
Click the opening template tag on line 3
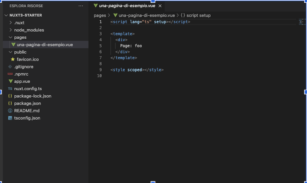[122, 34]
